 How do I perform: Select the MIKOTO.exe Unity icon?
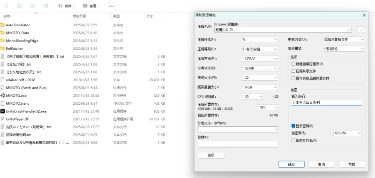pos(3,96)
